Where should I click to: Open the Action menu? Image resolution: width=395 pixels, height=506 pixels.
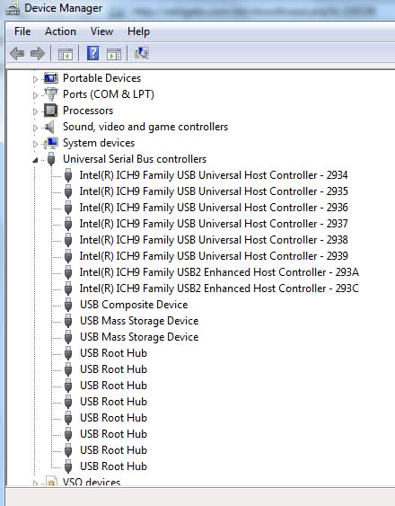pyautogui.click(x=61, y=31)
